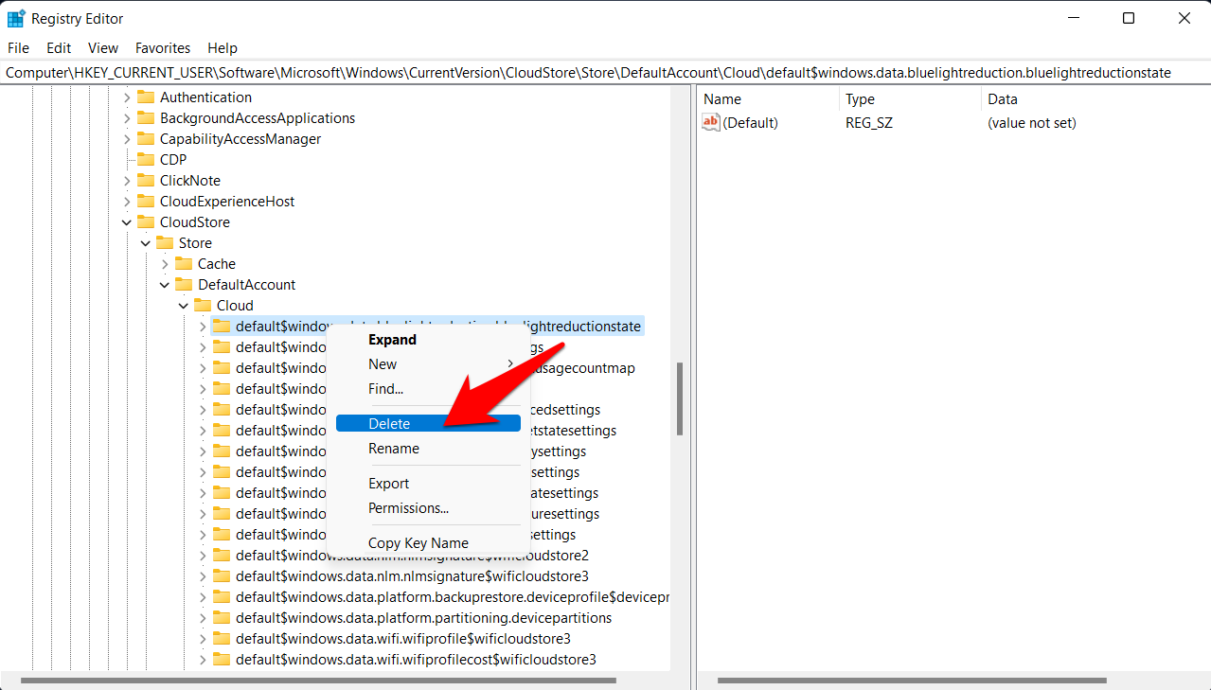Click the (Default) string value icon
1211x690 pixels.
[x=710, y=122]
